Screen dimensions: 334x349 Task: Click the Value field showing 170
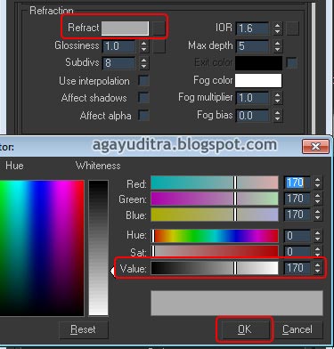point(297,268)
